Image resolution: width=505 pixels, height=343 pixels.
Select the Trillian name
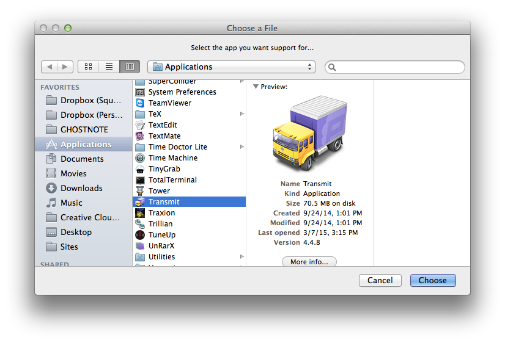pyautogui.click(x=160, y=224)
